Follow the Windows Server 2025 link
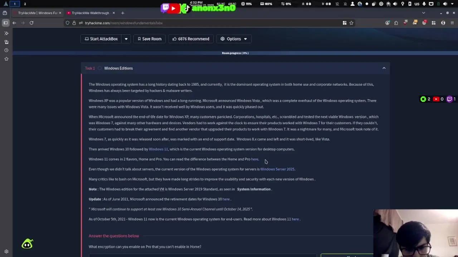This screenshot has width=458, height=257. (277, 169)
